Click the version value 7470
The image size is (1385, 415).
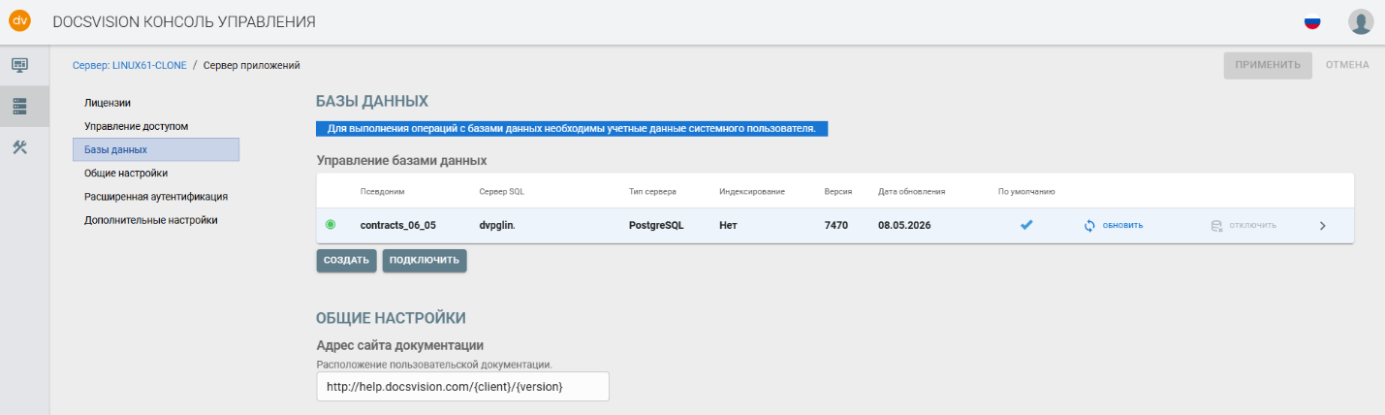click(836, 225)
